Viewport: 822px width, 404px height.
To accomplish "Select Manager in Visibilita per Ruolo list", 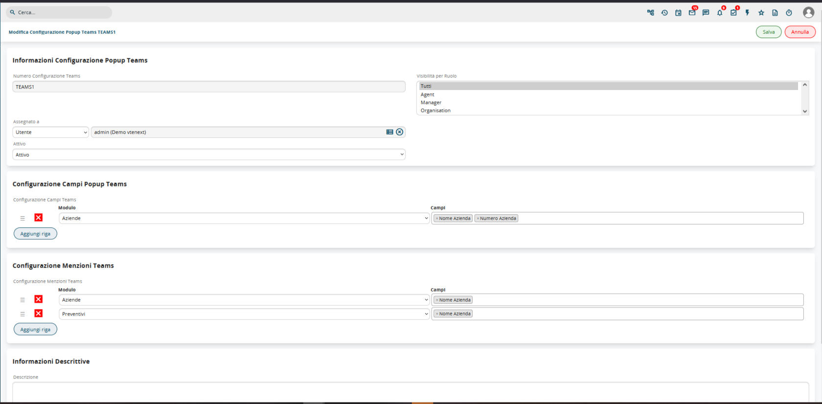I will coord(609,103).
